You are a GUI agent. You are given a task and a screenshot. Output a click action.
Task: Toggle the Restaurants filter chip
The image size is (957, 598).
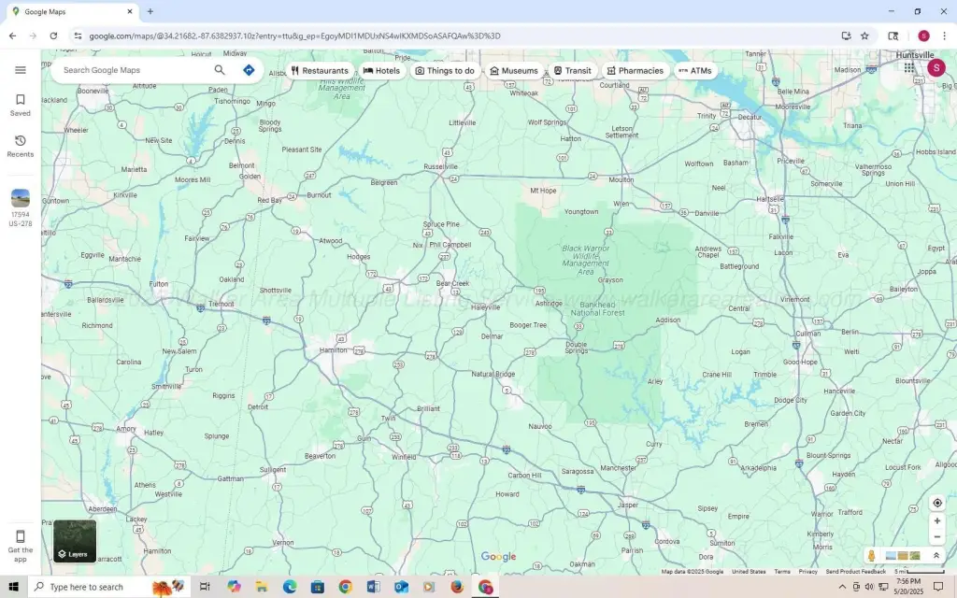tap(320, 71)
